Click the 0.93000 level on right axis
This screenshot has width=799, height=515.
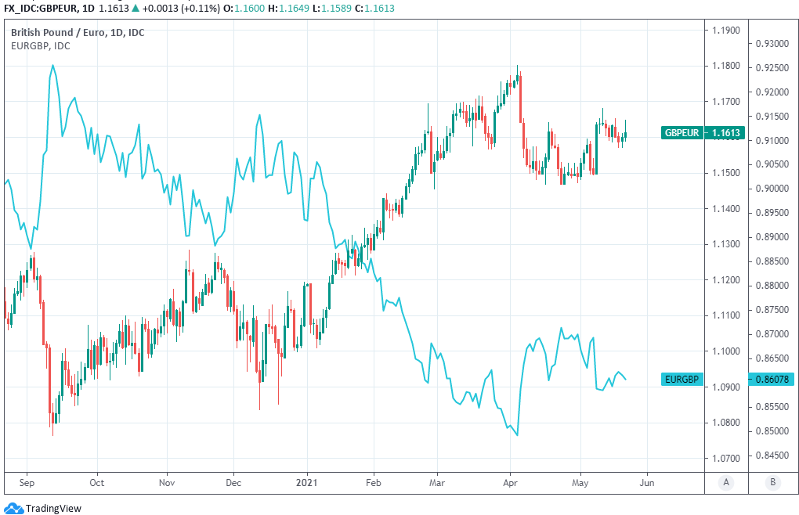click(x=771, y=43)
